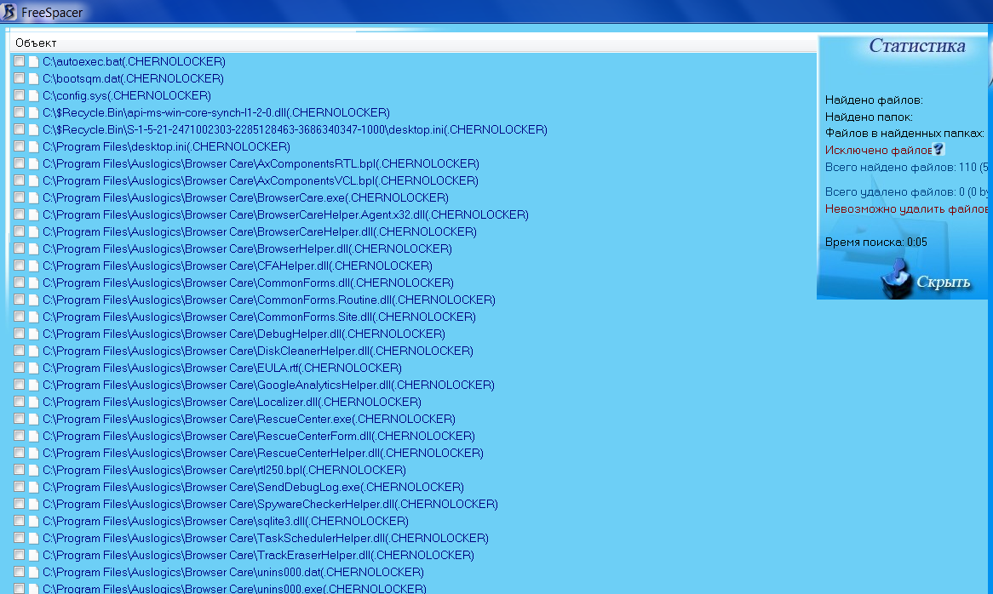
Task: Click the help question mark icon in Статистика
Action: (x=938, y=149)
